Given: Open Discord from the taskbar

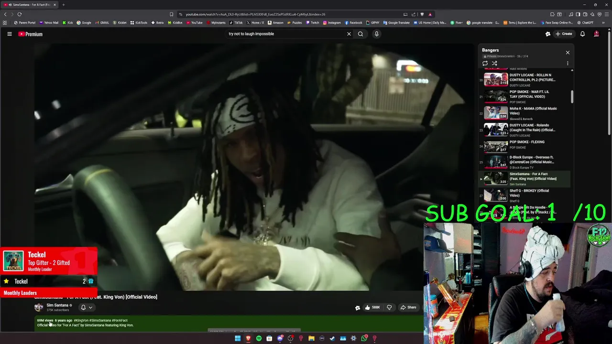Looking at the screenshot, I should tap(280, 338).
